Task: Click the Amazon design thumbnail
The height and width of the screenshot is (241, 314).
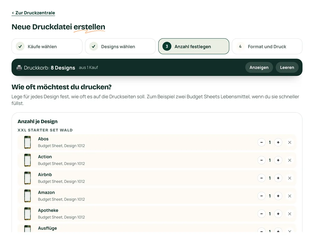Action: point(27,196)
